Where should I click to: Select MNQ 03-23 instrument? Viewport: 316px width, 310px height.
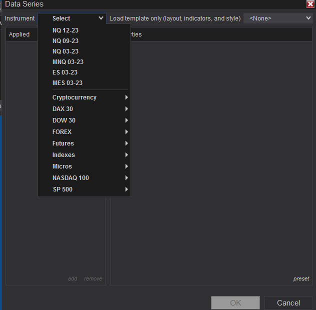(84, 62)
